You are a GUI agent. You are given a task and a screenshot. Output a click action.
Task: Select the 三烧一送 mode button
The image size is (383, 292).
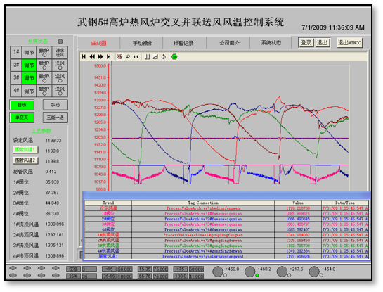[x=56, y=118]
